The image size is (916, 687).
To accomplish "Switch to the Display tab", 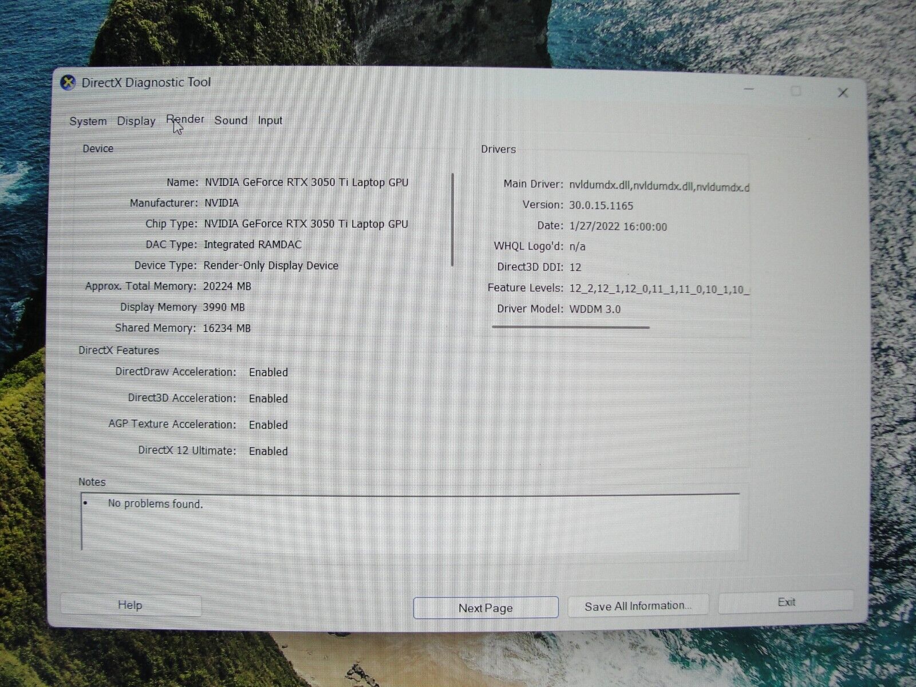I will 136,121.
